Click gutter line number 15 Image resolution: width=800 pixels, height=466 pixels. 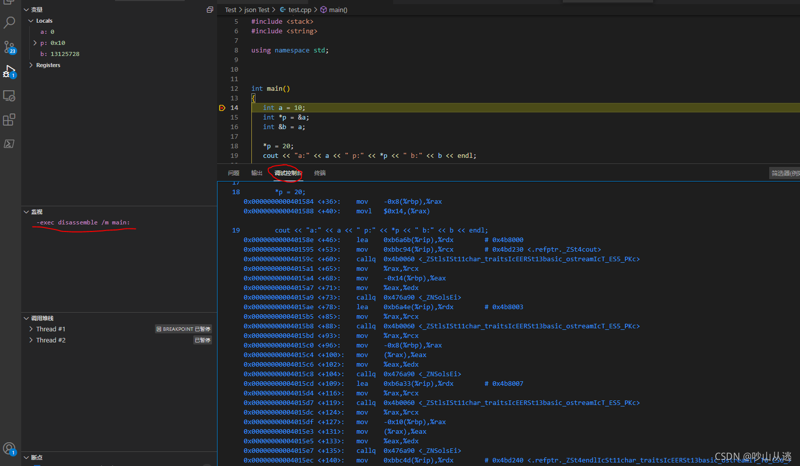pos(234,118)
